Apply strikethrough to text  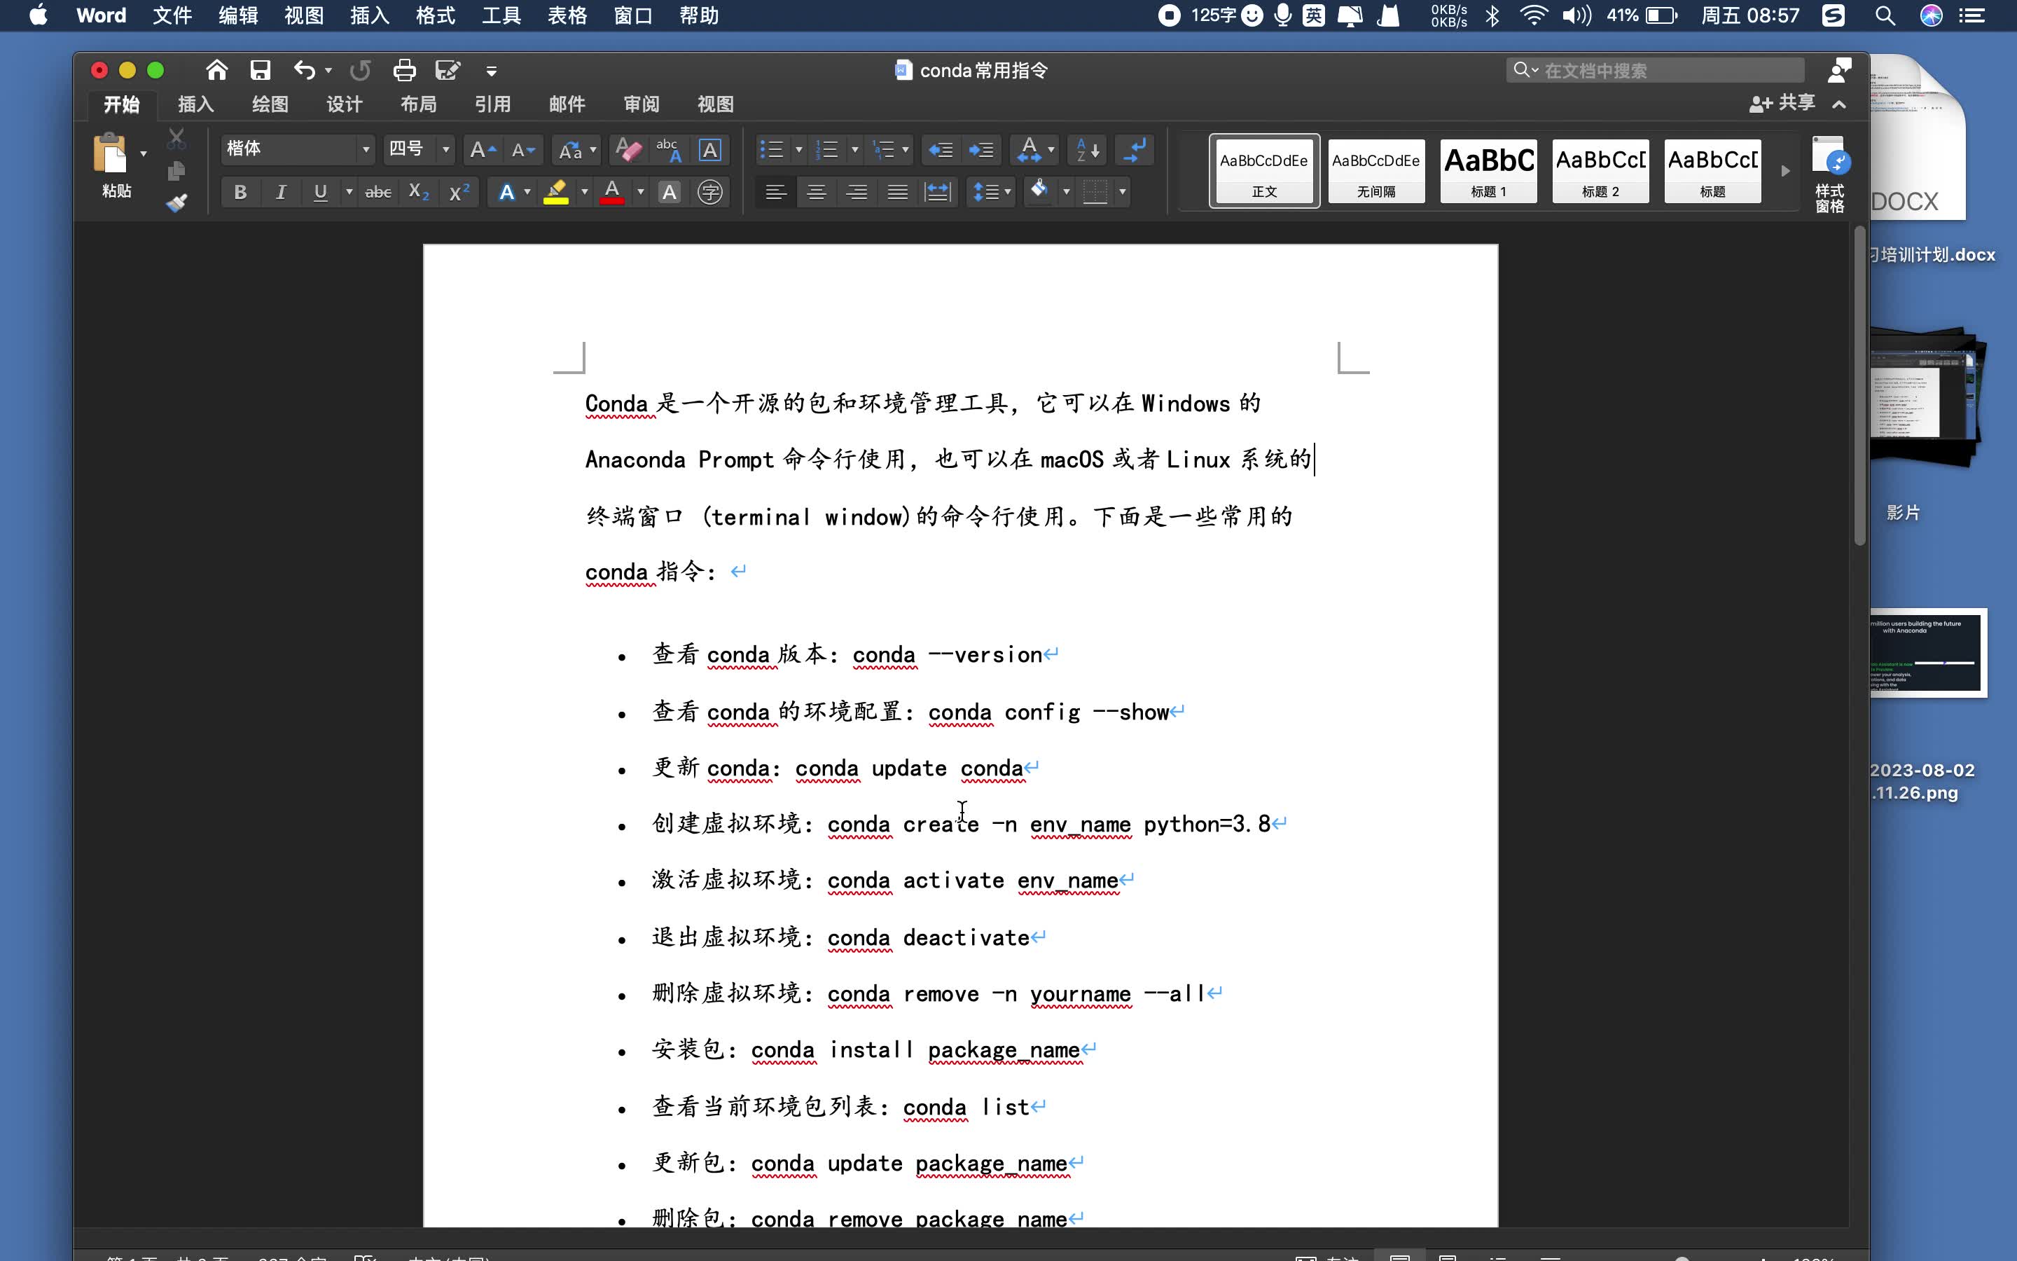click(379, 192)
